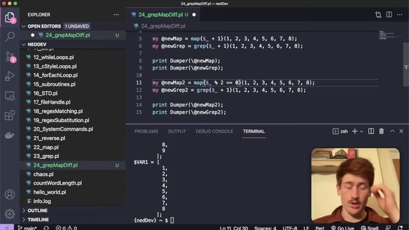Select the 24_grepMapDiff.pl editor tab

click(164, 15)
